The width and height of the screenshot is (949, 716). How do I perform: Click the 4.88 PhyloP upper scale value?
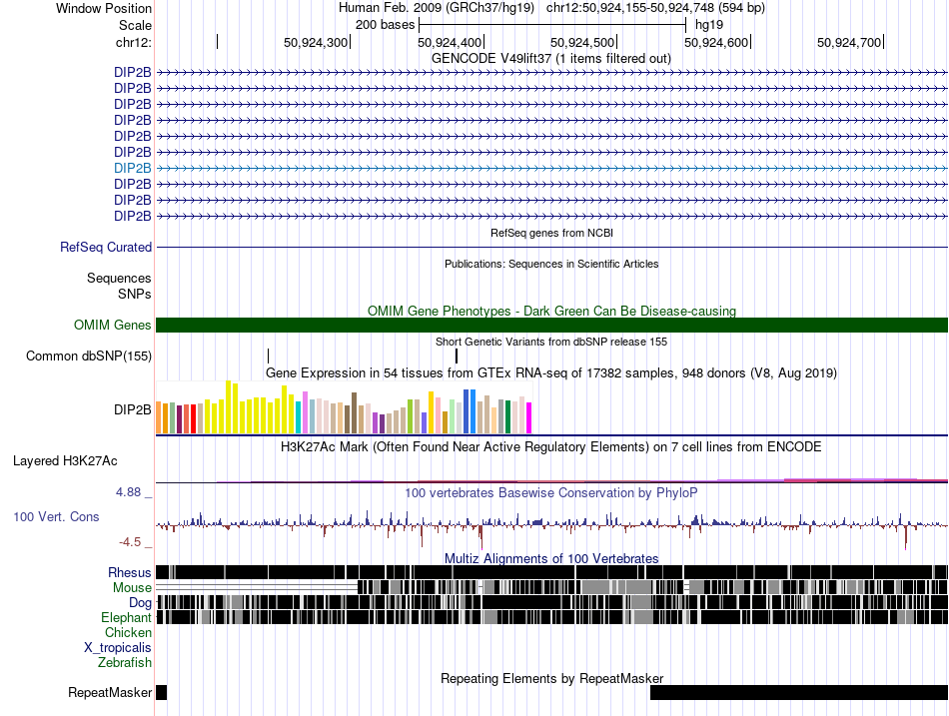coord(128,492)
